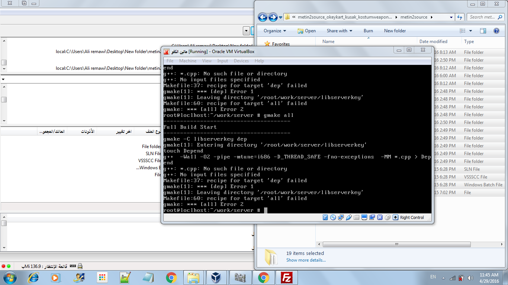Open the recent pages arrow beside Forward
This screenshot has height=285, width=508.
pos(280,17)
